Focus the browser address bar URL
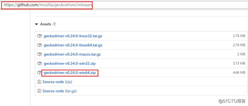The image size is (248, 106). [48, 5]
